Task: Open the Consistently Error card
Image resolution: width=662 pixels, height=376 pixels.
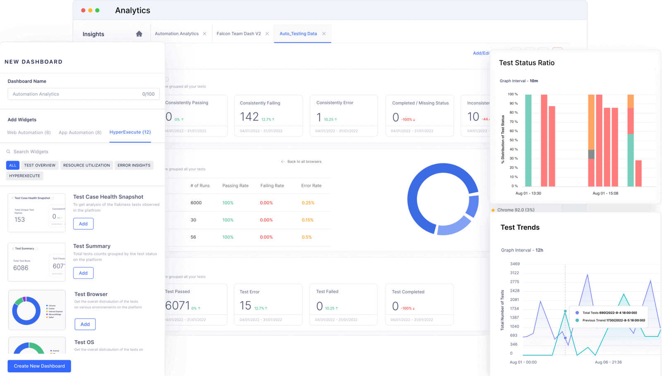Action: 344,115
